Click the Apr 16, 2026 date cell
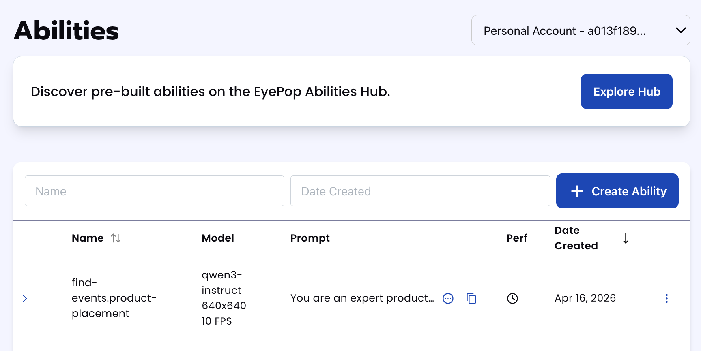 coord(585,298)
